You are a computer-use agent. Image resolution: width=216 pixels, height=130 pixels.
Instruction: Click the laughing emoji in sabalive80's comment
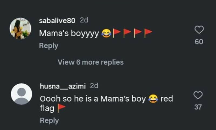point(106,34)
